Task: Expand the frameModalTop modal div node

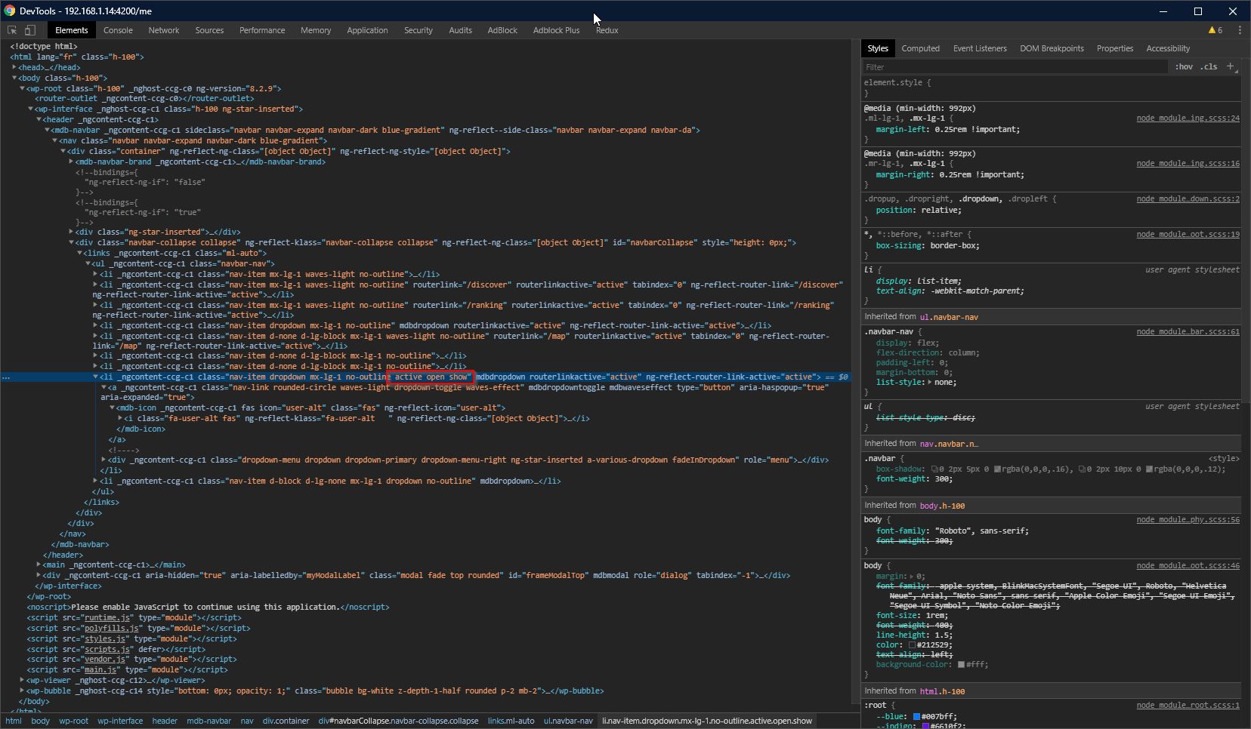Action: 39,575
